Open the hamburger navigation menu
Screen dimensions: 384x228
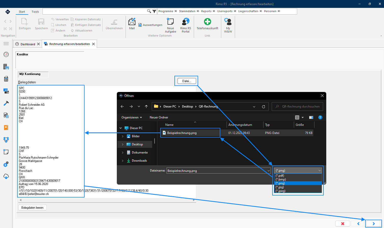coord(6,44)
